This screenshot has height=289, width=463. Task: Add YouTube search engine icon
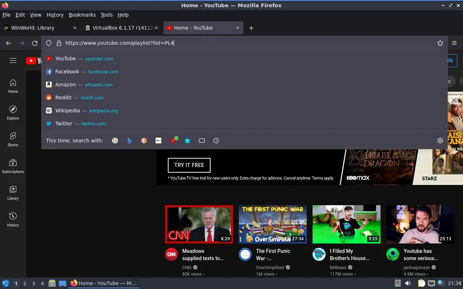click(174, 140)
